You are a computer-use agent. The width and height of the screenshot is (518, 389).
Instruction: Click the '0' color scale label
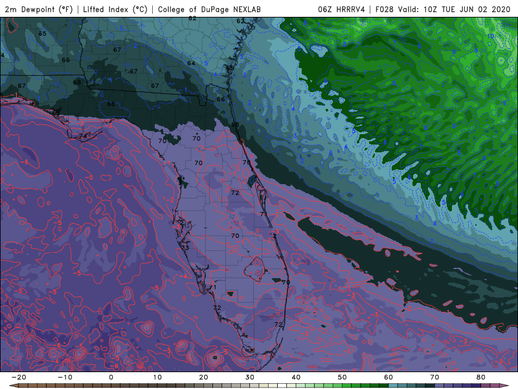(x=111, y=377)
